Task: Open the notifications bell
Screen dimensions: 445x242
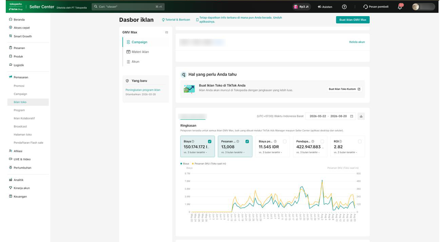Action: tap(401, 6)
